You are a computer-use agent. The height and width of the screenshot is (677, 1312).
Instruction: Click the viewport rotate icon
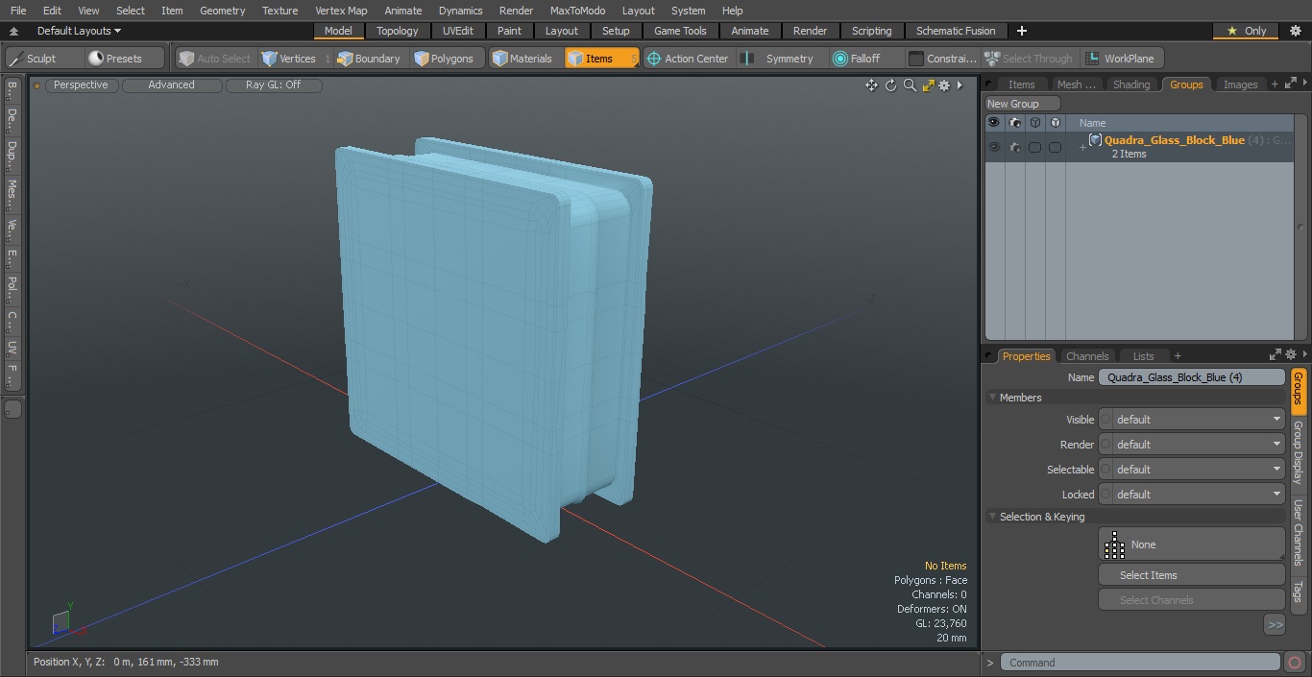click(890, 85)
